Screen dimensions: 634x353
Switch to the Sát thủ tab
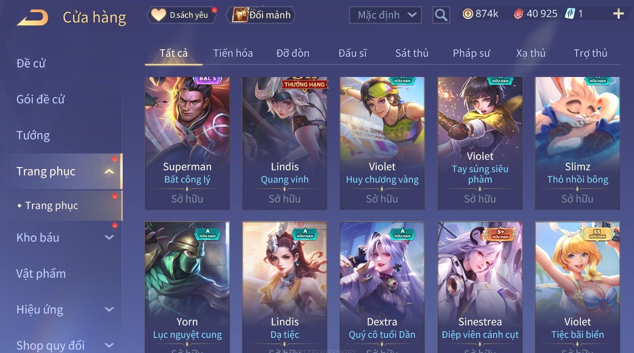[412, 53]
